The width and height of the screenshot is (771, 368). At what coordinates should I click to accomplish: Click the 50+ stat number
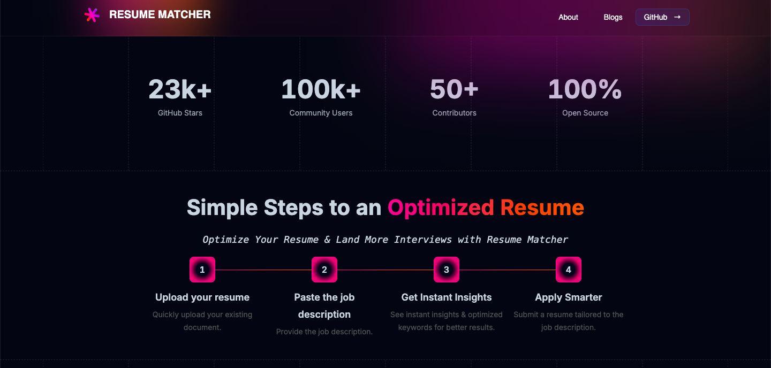coord(454,89)
